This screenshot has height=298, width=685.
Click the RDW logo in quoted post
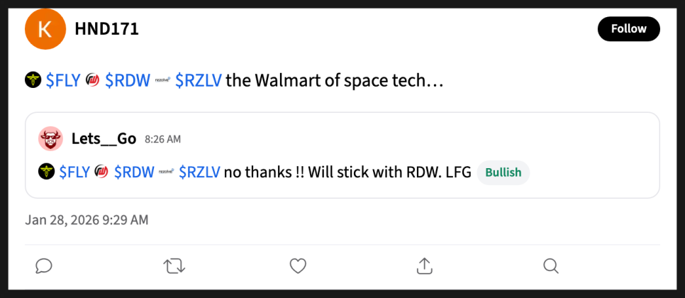point(101,172)
